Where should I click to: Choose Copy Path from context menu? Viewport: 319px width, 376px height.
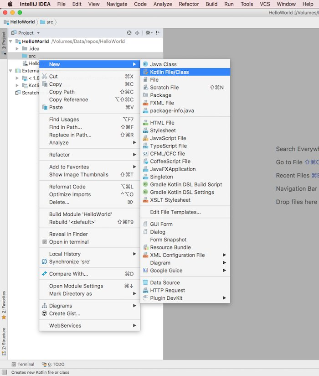click(x=90, y=92)
